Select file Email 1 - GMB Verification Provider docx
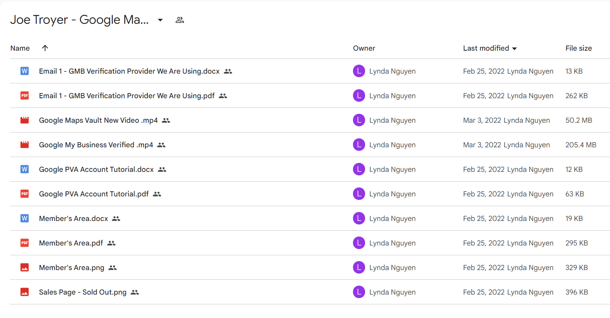 coord(129,71)
